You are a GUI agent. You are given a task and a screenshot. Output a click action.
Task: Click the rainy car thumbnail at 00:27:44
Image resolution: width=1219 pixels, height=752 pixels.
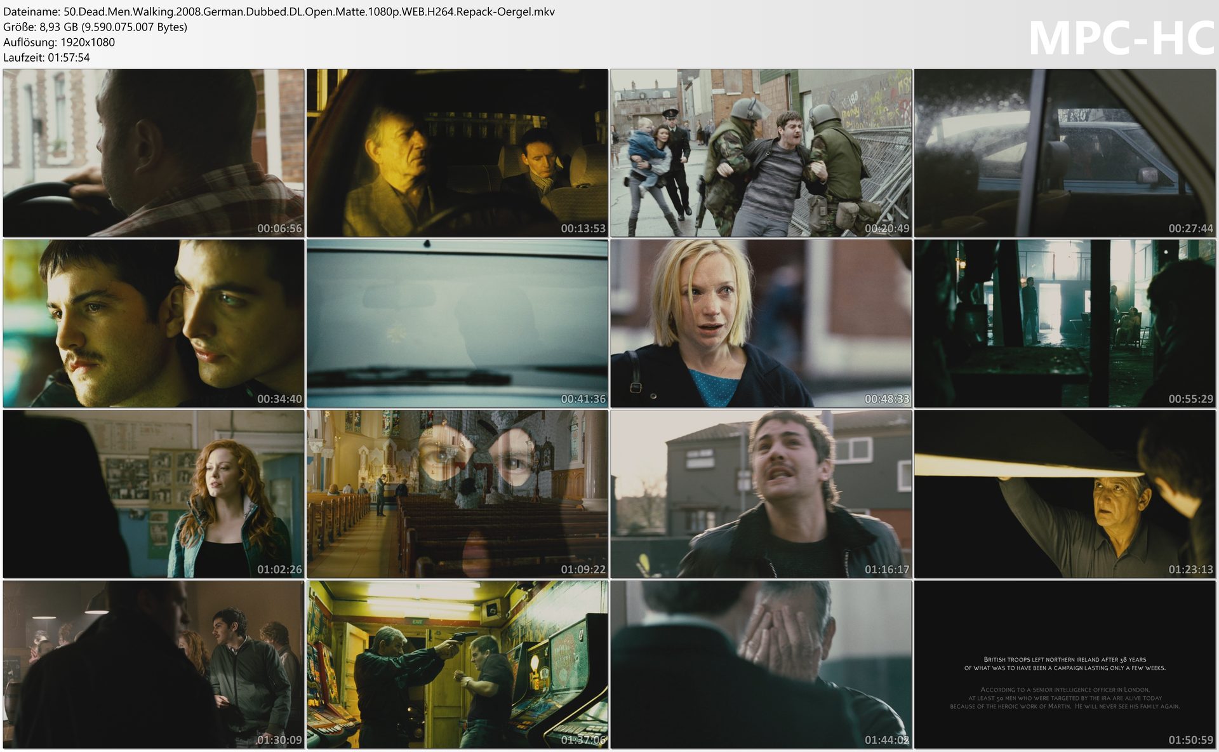click(1065, 153)
